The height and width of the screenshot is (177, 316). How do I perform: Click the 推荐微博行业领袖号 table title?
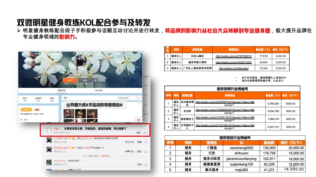coord(232,89)
